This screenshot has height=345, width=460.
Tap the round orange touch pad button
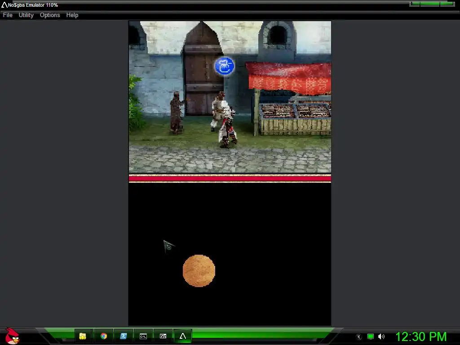click(x=199, y=271)
